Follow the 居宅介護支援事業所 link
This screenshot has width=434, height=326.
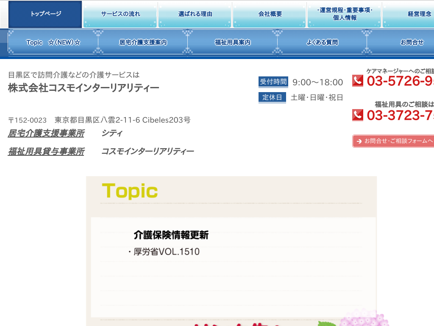pyautogui.click(x=46, y=133)
